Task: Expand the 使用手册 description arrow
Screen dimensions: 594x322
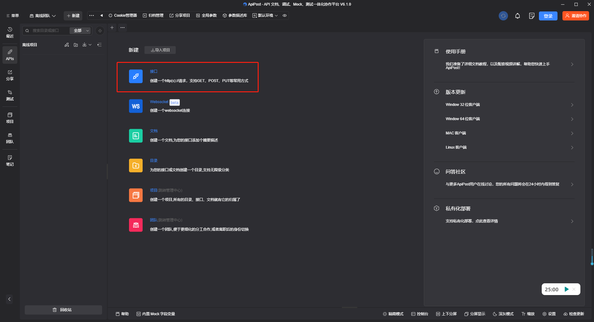Action: coord(572,64)
